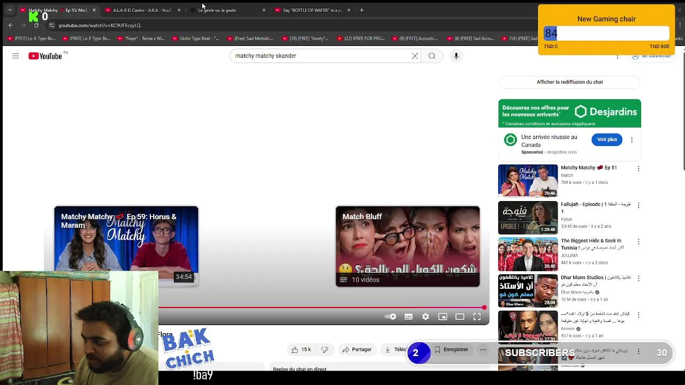Open the YouTube guide hamburger menu
Screen dimensions: 685x385
pos(16,56)
